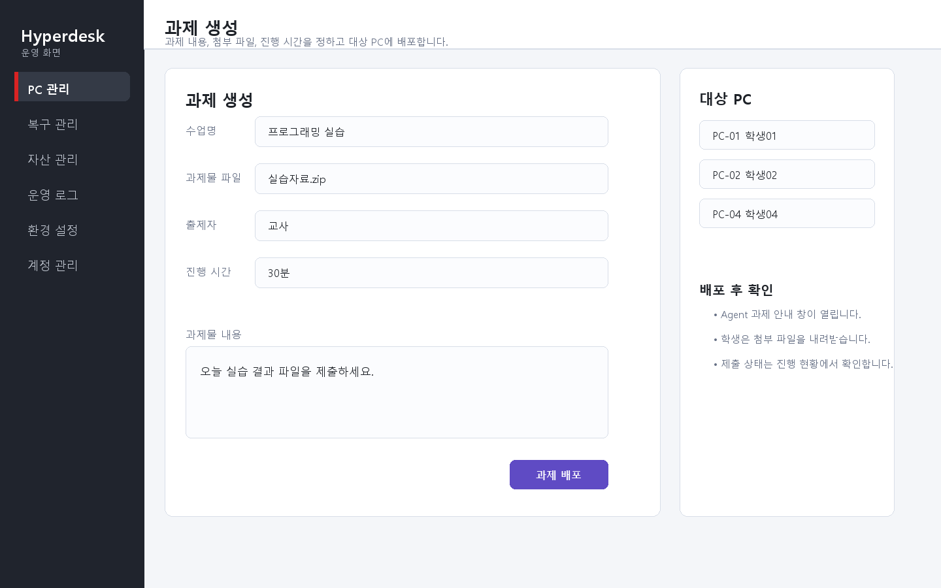The image size is (941, 588).
Task: Select target PC-01 학생01
Action: click(787, 135)
